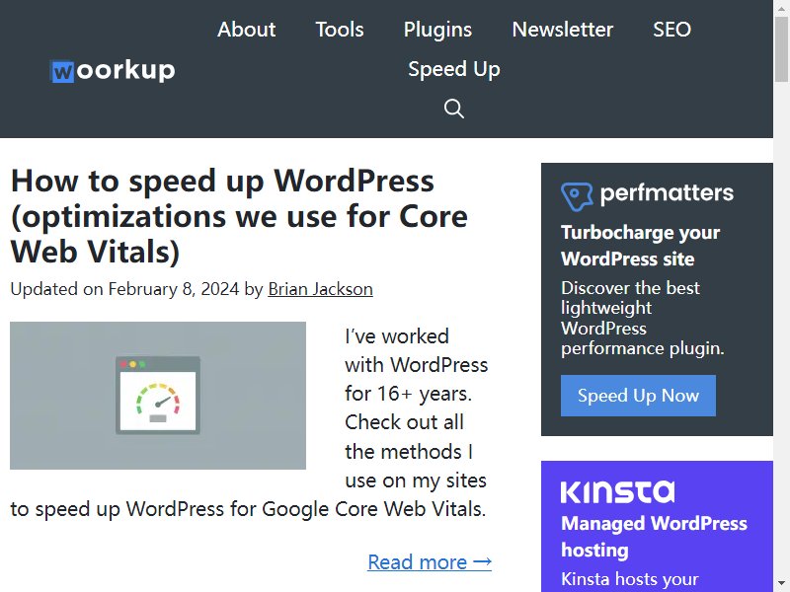Click the woorkup logo
This screenshot has width=790, height=592.
coord(113,70)
